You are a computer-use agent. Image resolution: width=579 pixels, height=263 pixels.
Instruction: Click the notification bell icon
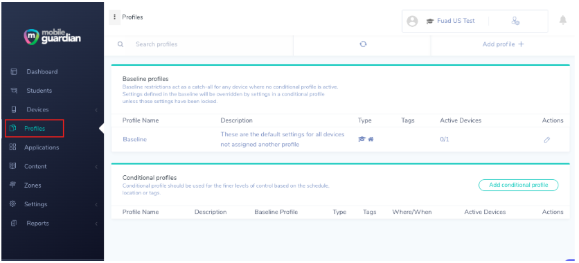click(563, 20)
